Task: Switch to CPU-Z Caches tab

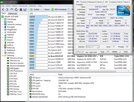Action: coord(84,2)
